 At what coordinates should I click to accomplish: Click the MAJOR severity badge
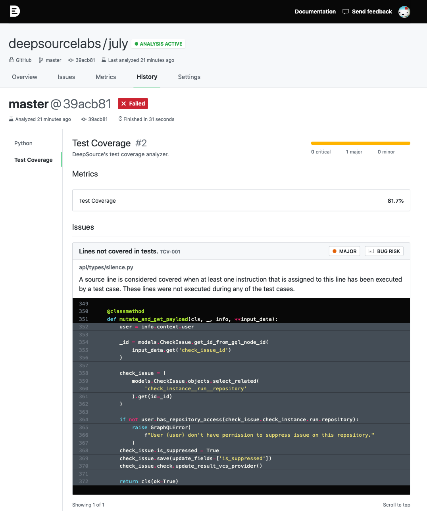click(344, 251)
